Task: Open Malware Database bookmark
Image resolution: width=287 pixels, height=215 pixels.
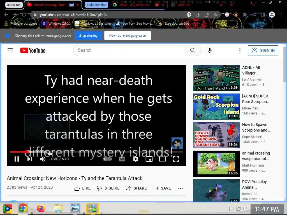Action: point(21,24)
